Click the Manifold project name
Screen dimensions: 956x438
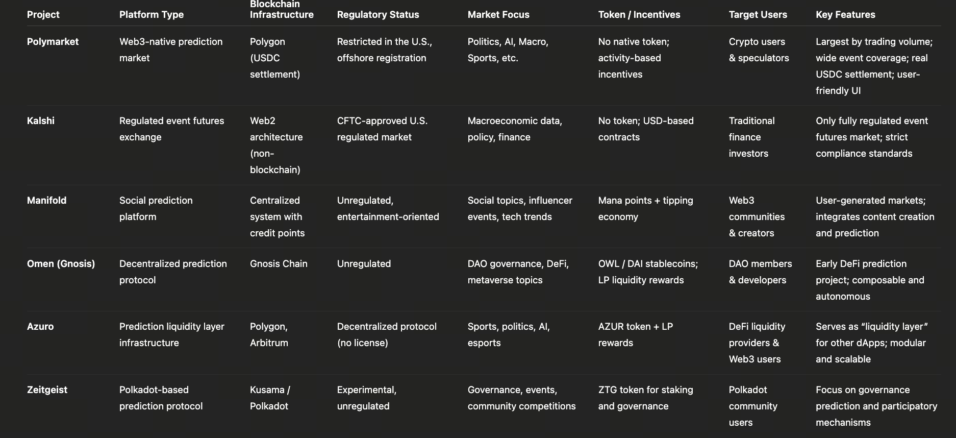pyautogui.click(x=47, y=200)
